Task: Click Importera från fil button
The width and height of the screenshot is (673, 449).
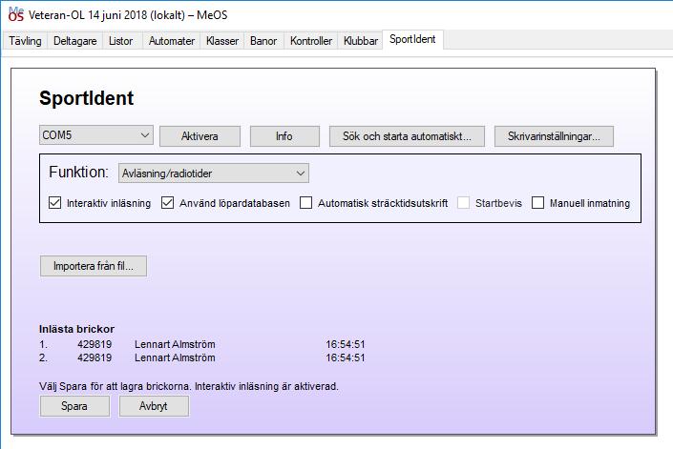Action: tap(94, 266)
